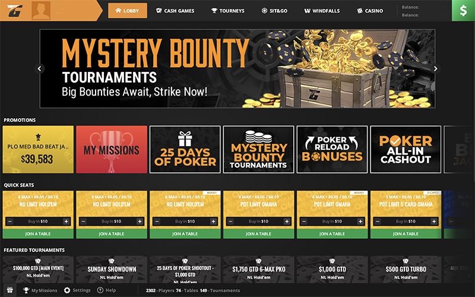Open the Tourneys tab

228,11
